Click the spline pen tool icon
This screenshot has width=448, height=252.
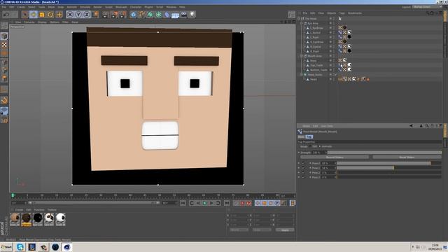click(141, 14)
